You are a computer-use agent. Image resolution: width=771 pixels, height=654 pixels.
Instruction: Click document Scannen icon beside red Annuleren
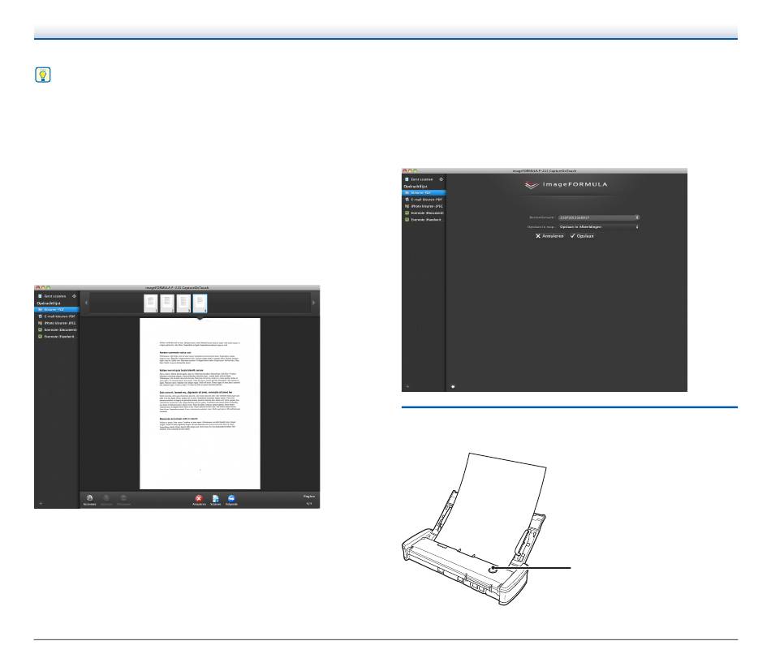tap(215, 499)
